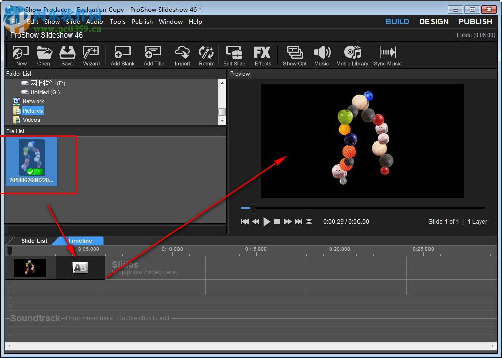Viewport: 502px width, 358px height.
Task: Open the Publish menu
Action: click(142, 21)
